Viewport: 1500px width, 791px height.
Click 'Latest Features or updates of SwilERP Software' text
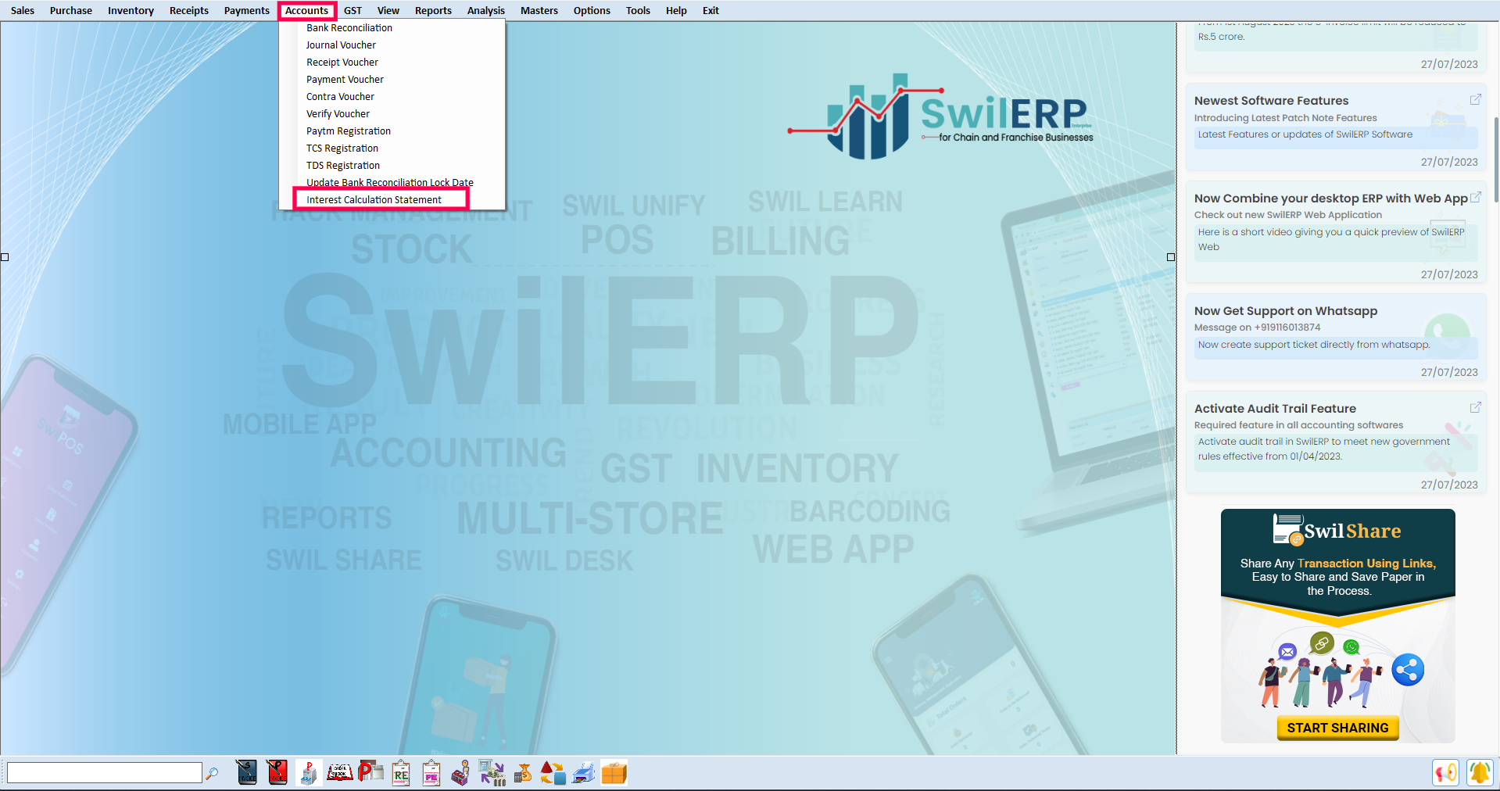[x=1305, y=134]
